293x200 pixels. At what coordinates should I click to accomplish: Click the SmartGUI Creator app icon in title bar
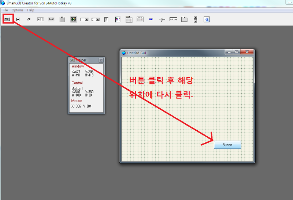pyautogui.click(x=3, y=3)
